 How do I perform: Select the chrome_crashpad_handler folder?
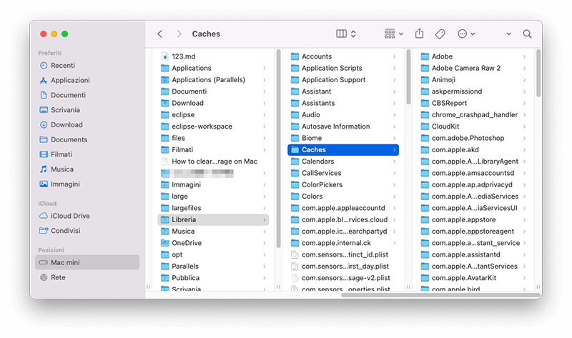point(473,115)
